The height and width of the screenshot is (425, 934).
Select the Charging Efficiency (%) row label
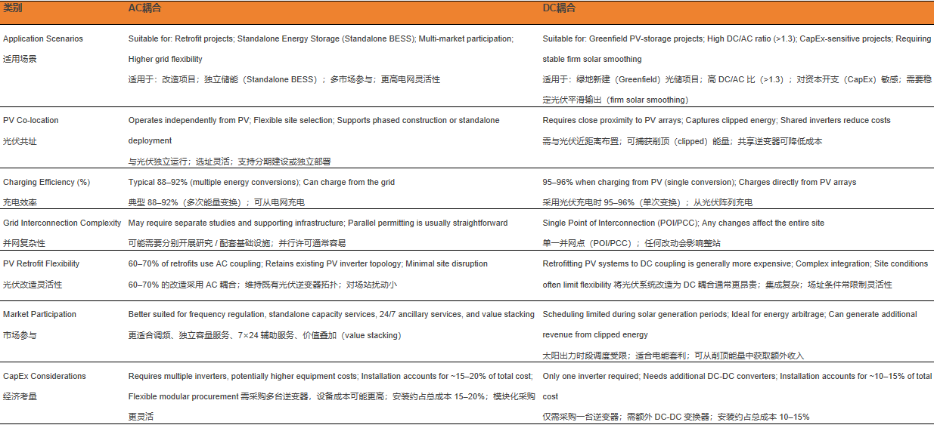pyautogui.click(x=47, y=182)
